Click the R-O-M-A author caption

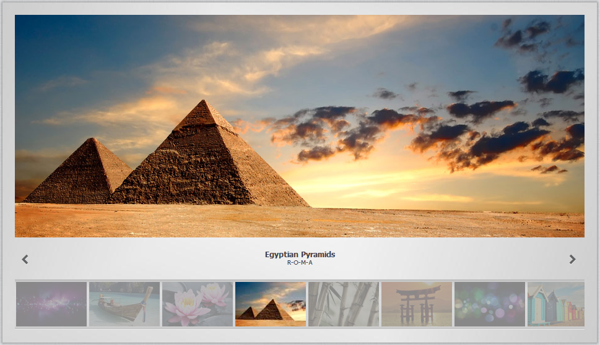300,263
